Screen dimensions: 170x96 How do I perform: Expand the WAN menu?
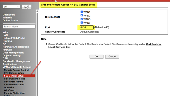click(6, 32)
